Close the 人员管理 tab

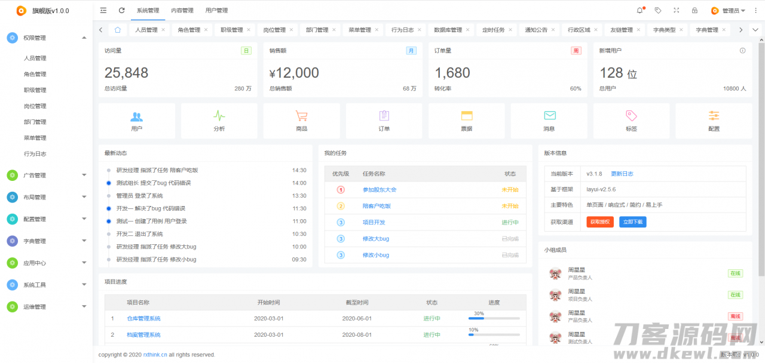pos(163,30)
